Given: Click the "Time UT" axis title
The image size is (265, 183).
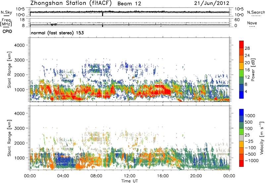Looking at the screenshot, I should [130, 181].
